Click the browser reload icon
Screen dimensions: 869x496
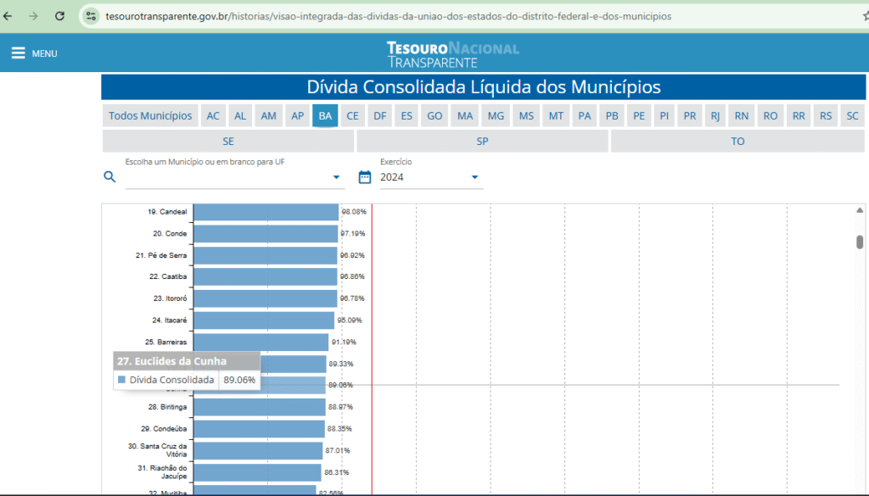(59, 16)
